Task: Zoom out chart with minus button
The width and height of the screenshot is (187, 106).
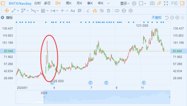Action: [x=172, y=18]
